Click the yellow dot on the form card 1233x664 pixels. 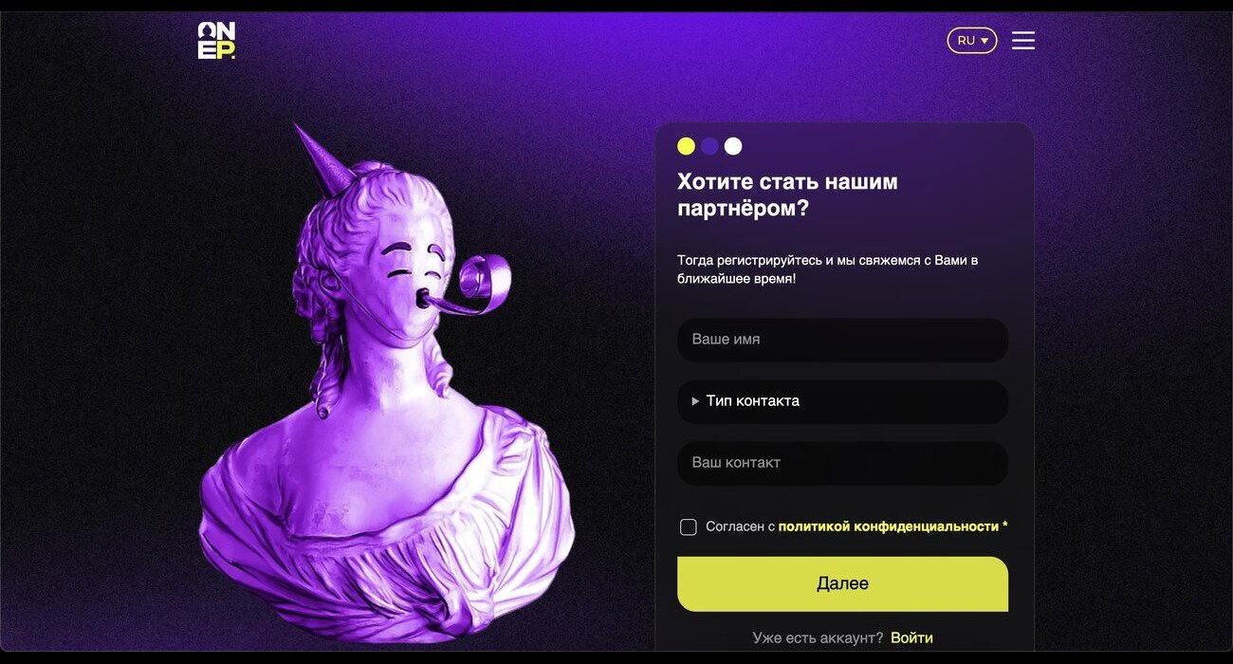click(686, 146)
